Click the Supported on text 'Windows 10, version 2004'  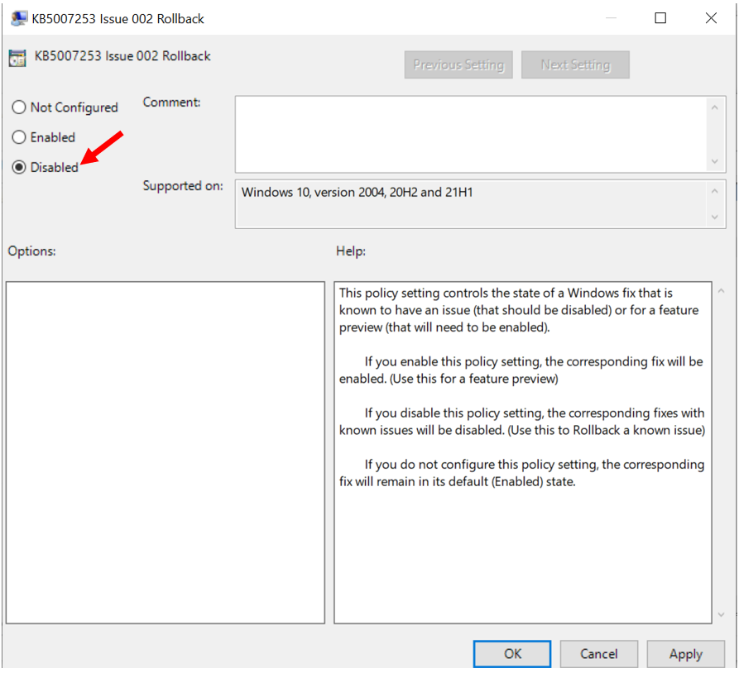313,192
